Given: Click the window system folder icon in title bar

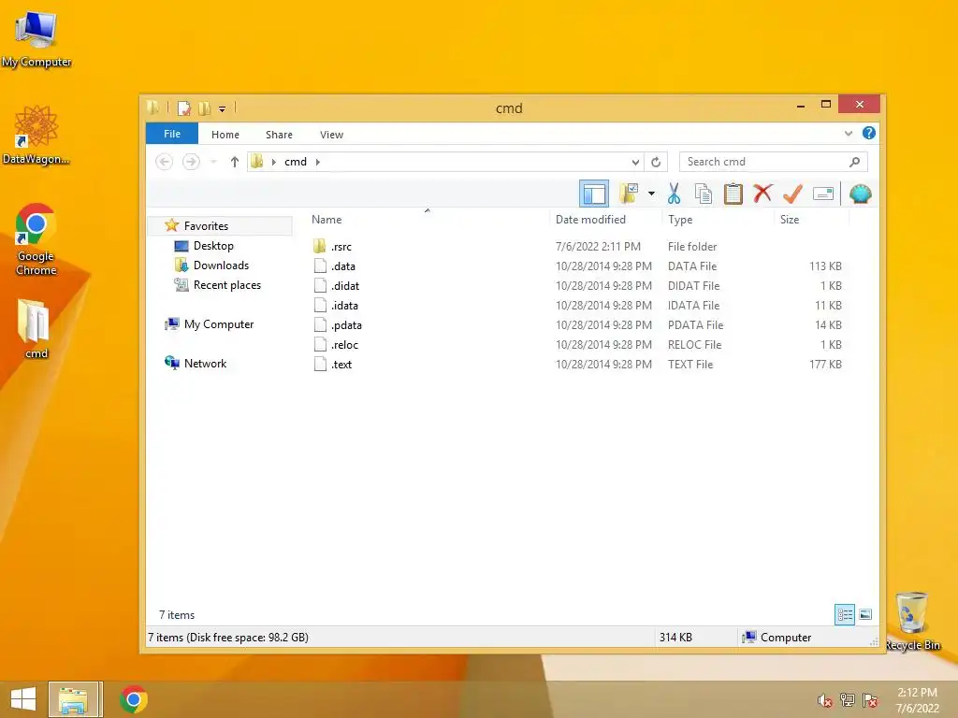Looking at the screenshot, I should (x=152, y=108).
